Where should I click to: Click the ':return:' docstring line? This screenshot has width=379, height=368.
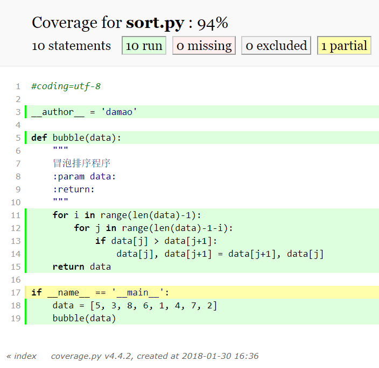click(73, 189)
